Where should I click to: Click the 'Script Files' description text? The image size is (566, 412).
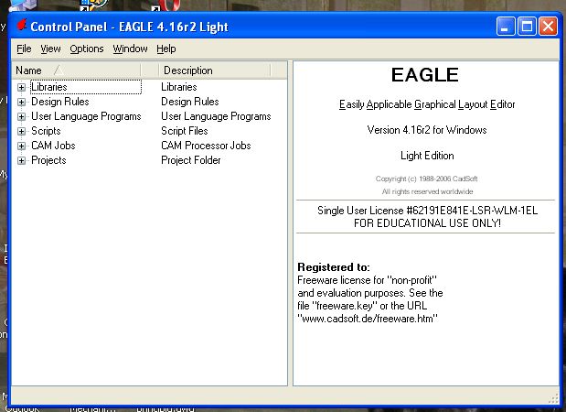185,131
